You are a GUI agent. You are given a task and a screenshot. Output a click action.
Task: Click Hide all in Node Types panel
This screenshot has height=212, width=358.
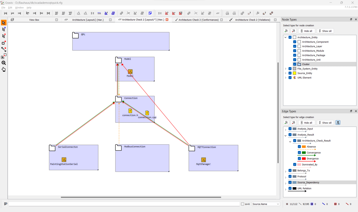pyautogui.click(x=306, y=31)
